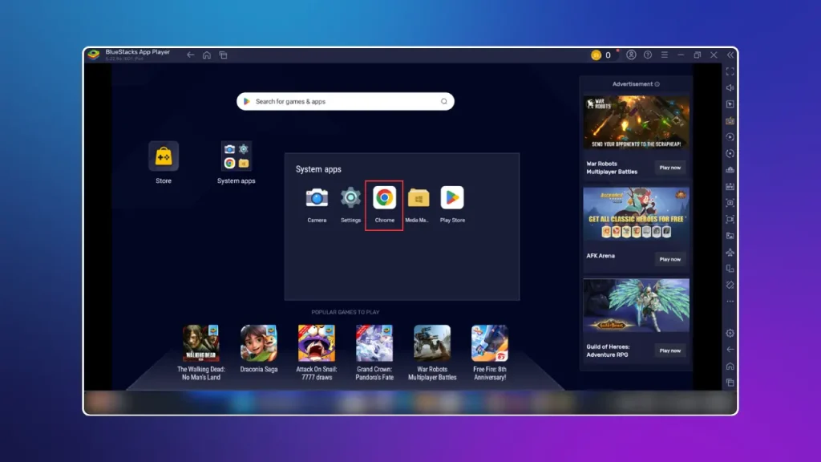The image size is (821, 462).
Task: Open the yellow Store icon on home screen
Action: (x=164, y=156)
